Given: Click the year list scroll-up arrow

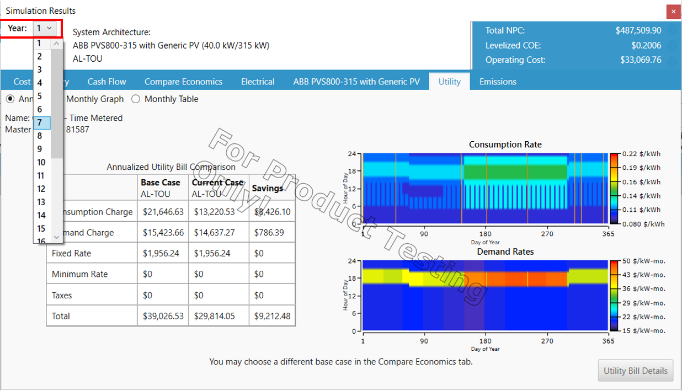Looking at the screenshot, I should pyautogui.click(x=56, y=43).
